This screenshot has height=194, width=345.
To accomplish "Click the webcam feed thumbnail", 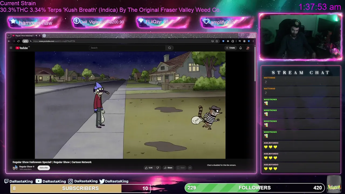I will [x=301, y=36].
